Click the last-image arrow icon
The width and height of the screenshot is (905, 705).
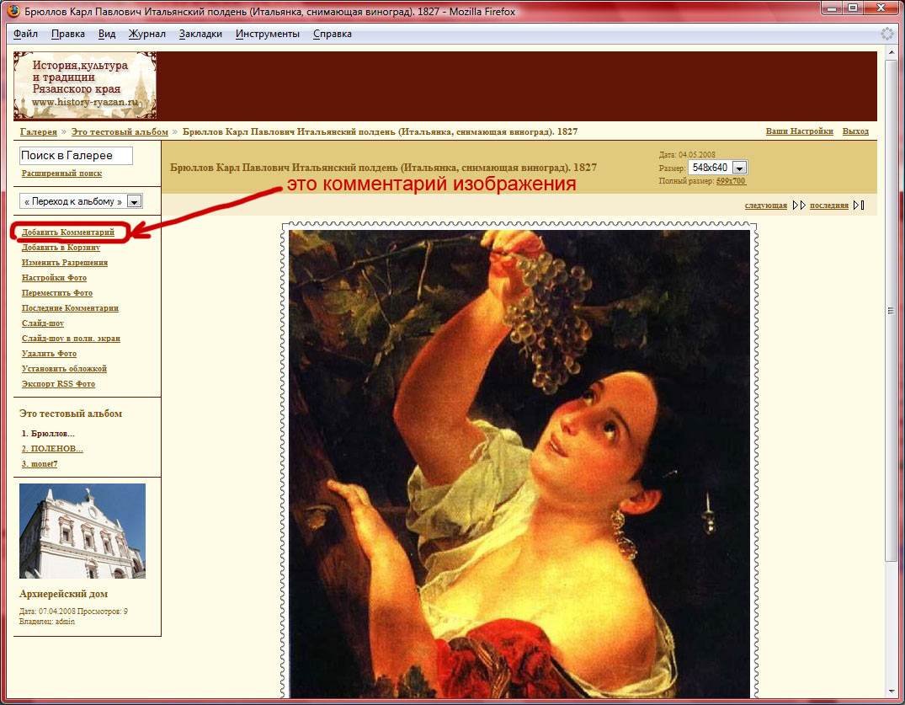859,205
